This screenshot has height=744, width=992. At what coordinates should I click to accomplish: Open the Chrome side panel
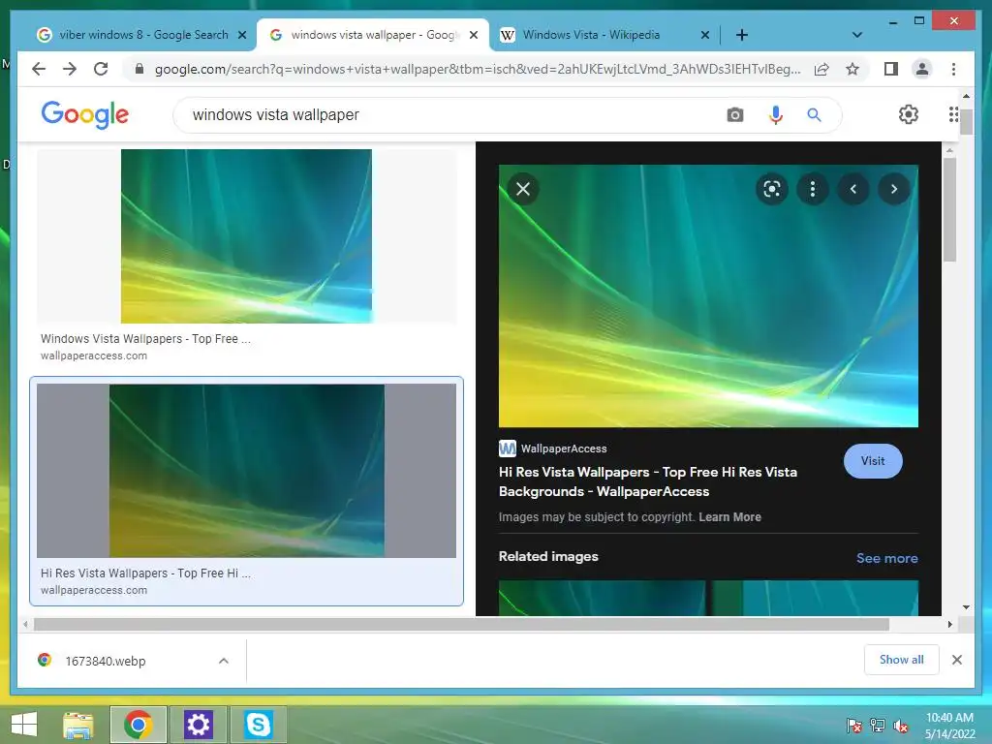(891, 69)
